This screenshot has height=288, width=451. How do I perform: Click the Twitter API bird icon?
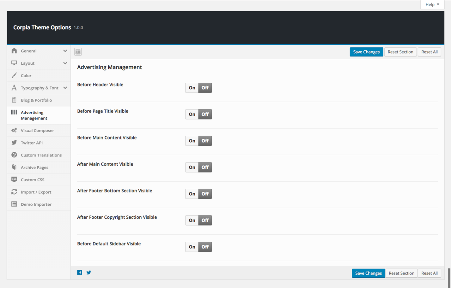[x=14, y=143]
